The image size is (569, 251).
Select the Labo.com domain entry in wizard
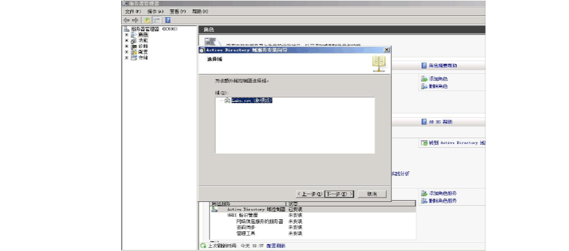[x=252, y=101]
